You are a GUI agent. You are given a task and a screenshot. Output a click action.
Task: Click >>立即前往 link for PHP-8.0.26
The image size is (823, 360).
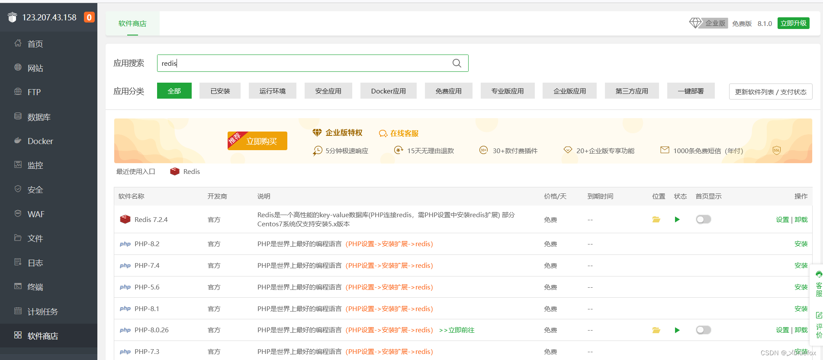(457, 330)
